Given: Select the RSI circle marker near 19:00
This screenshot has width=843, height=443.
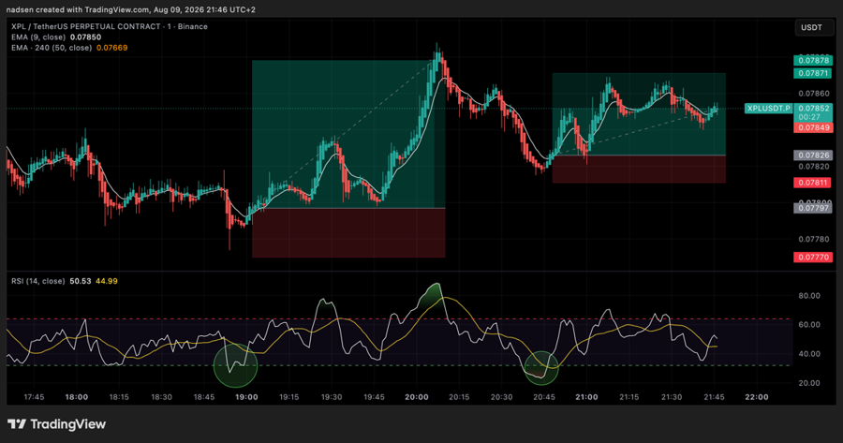Looking at the screenshot, I should 235,365.
